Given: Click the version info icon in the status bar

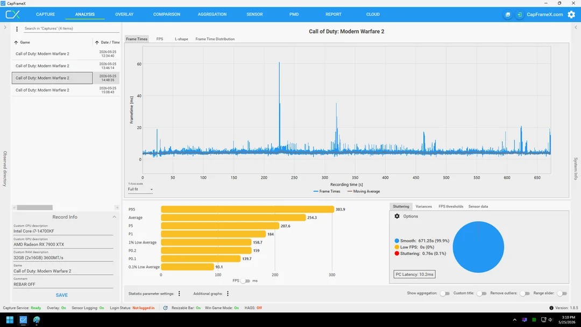Looking at the screenshot, I should [551, 308].
